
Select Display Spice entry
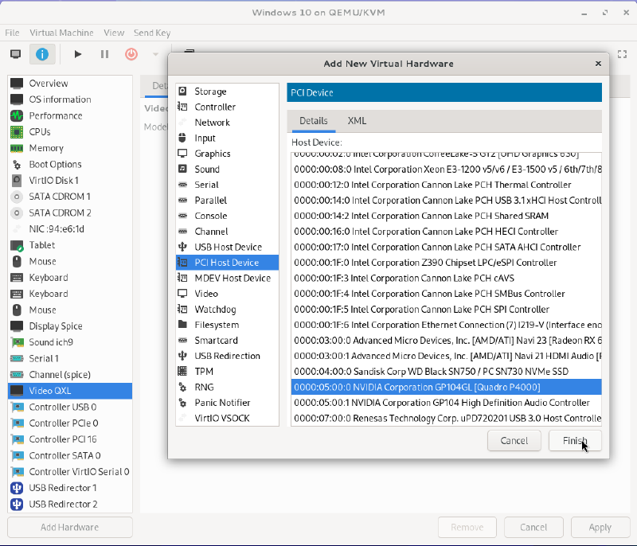[70, 326]
